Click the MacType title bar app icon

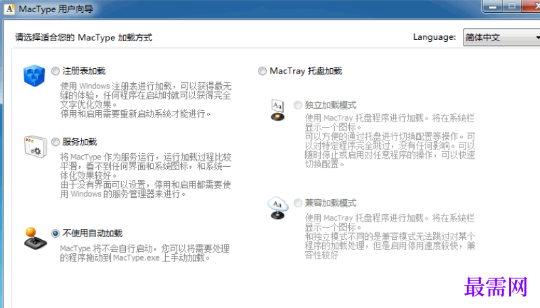[9, 9]
